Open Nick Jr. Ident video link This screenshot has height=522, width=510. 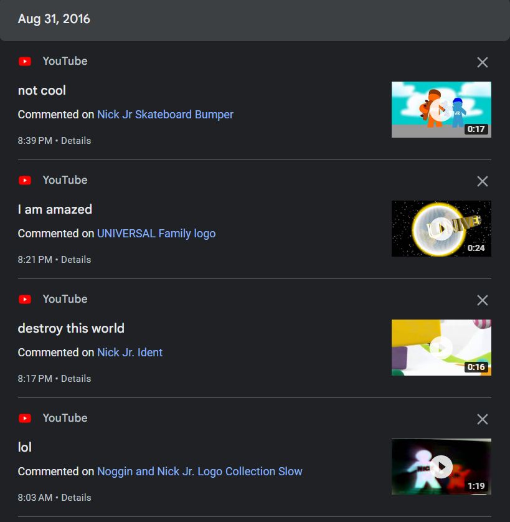(x=130, y=352)
